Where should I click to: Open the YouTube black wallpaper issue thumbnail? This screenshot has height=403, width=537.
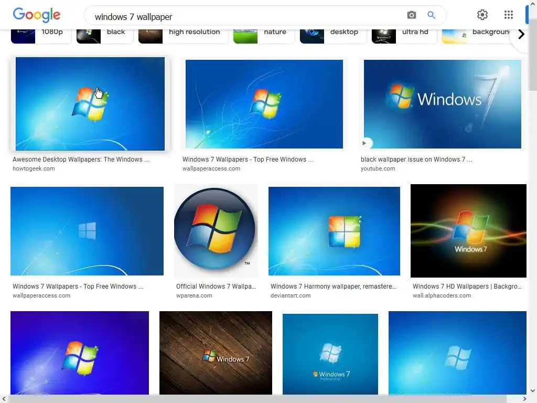(x=443, y=104)
